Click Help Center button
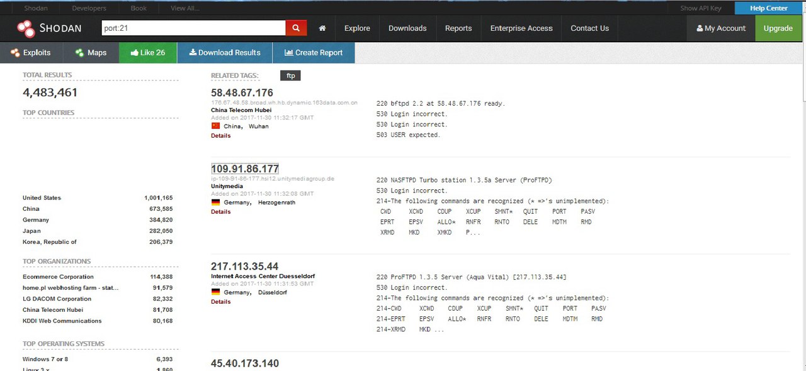The height and width of the screenshot is (371, 806). (768, 8)
